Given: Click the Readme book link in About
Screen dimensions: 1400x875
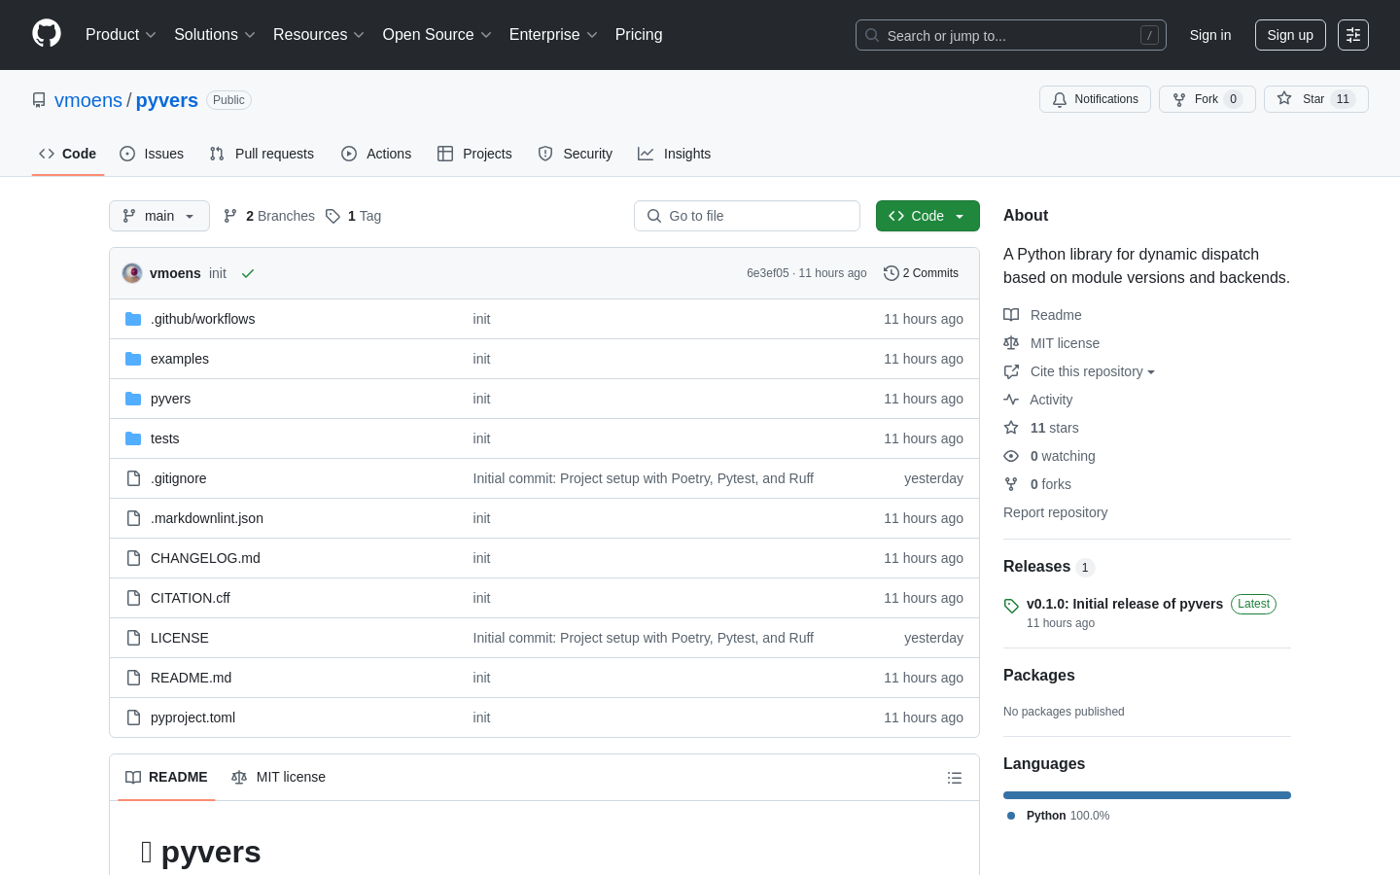Looking at the screenshot, I should pyautogui.click(x=1042, y=315).
